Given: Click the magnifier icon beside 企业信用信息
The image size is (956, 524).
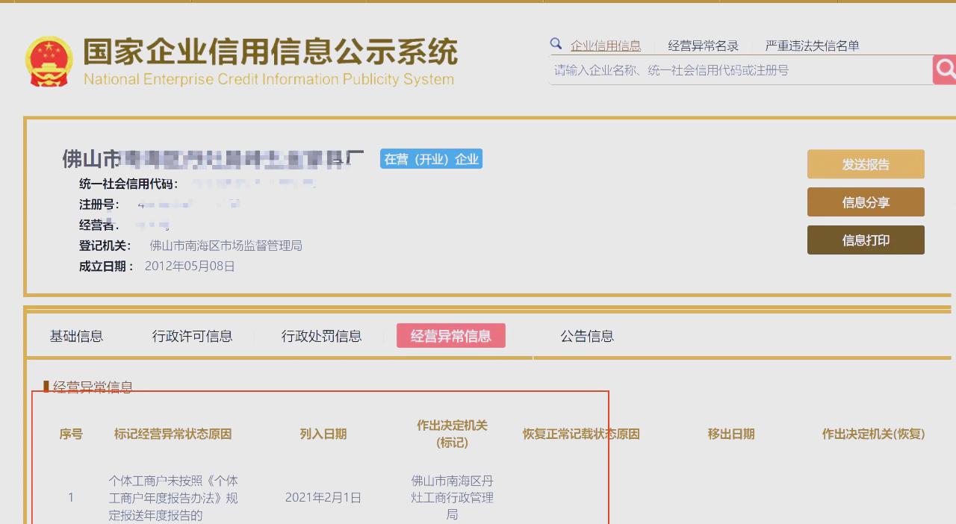Looking at the screenshot, I should [556, 44].
